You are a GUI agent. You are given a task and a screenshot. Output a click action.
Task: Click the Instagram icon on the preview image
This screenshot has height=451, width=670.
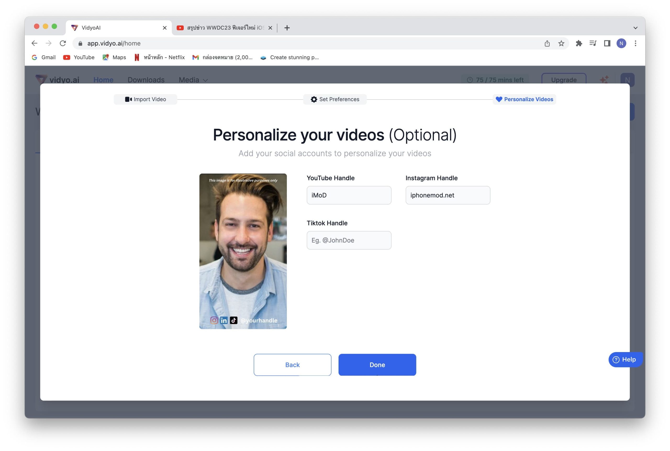214,320
